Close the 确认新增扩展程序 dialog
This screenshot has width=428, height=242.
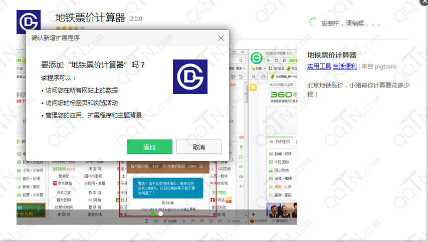(x=221, y=38)
